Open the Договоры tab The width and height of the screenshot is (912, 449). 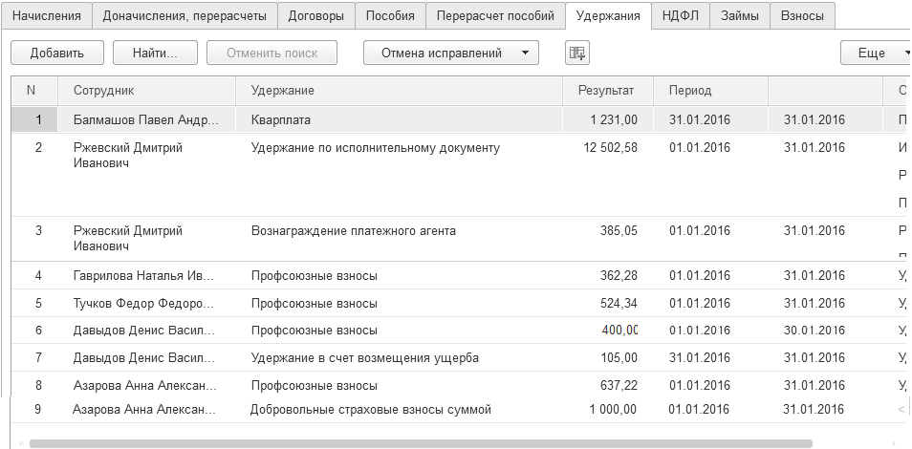coord(316,15)
